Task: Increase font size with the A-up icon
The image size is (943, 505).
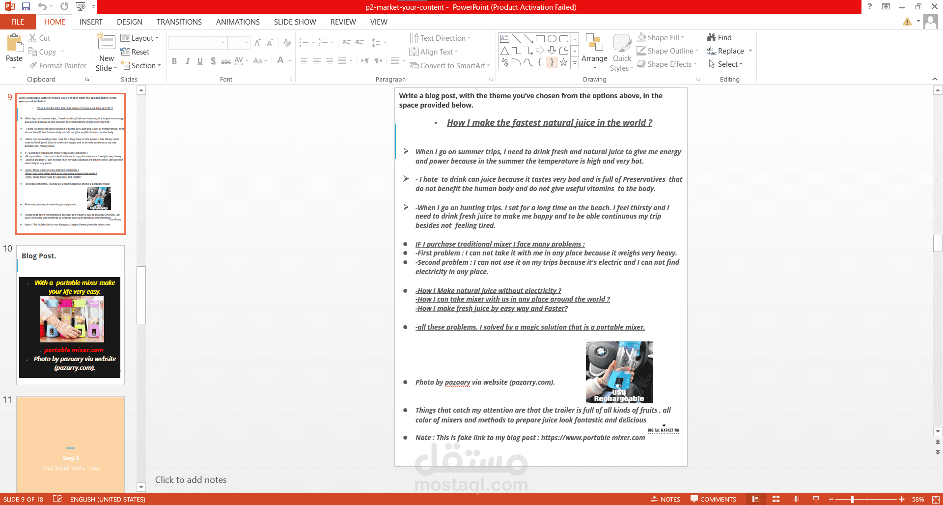Action: [x=258, y=43]
